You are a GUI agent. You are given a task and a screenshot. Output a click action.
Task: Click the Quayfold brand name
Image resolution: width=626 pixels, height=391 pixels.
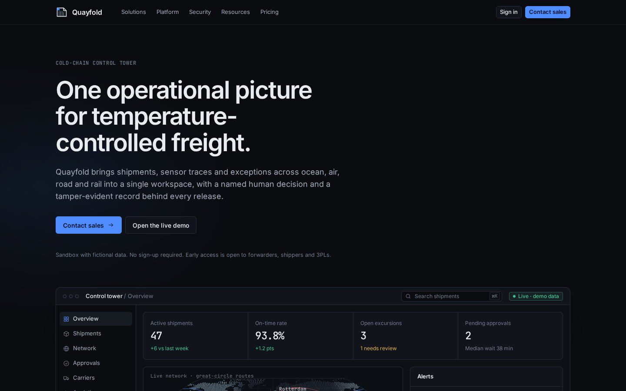coord(87,12)
